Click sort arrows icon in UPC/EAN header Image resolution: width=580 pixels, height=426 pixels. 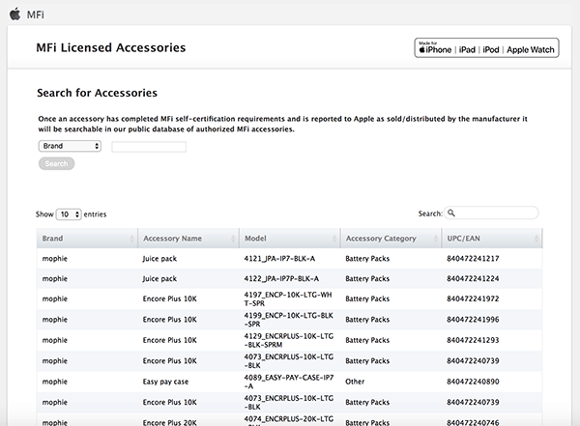click(536, 239)
